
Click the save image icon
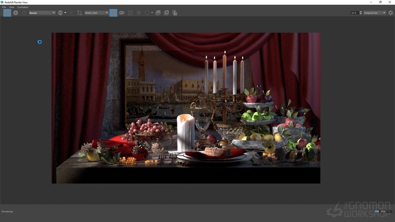point(158,12)
